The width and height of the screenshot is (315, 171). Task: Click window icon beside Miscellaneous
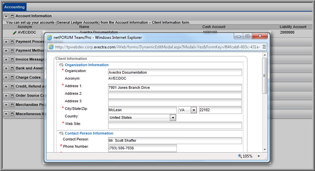pyautogui.click(x=12, y=114)
